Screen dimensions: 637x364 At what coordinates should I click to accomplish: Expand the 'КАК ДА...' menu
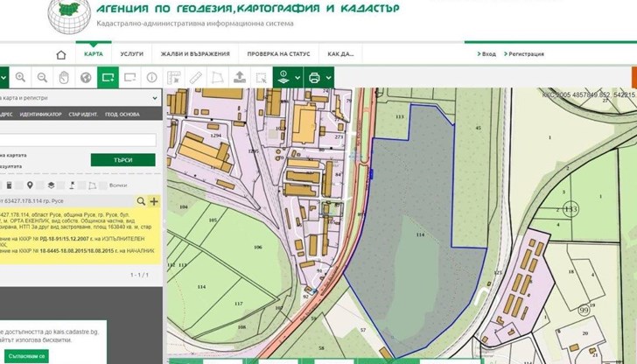pyautogui.click(x=340, y=53)
